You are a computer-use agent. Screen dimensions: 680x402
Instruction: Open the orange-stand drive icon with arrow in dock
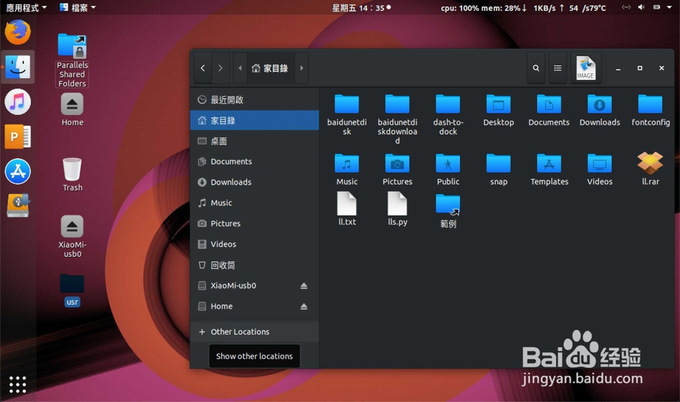tap(18, 205)
